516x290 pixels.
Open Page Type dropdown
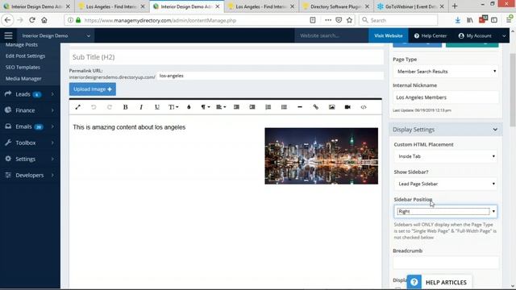pyautogui.click(x=445, y=72)
